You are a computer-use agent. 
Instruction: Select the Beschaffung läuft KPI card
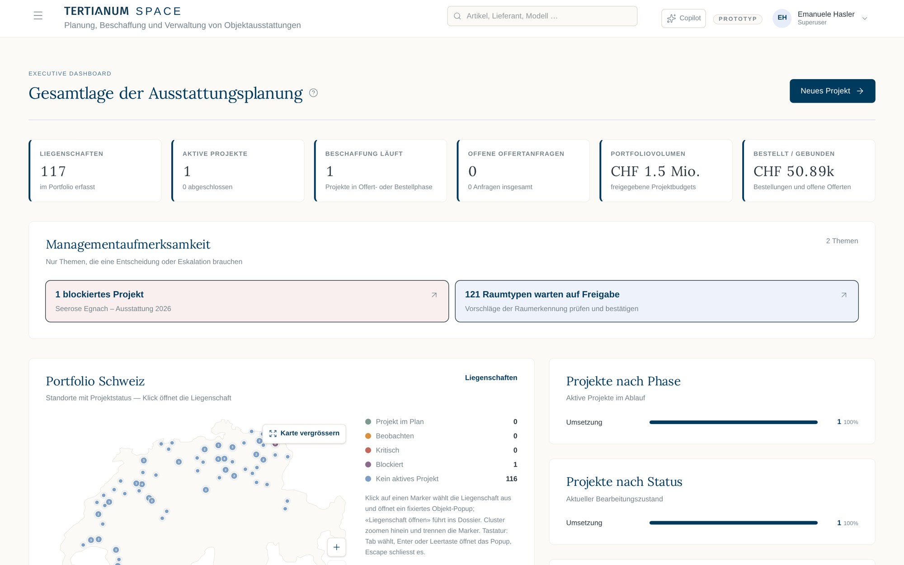coord(381,170)
